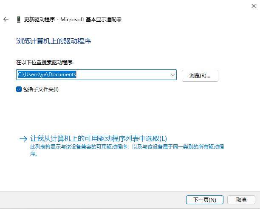Click the second line of link description ending 序。
The image size is (260, 209).
pos(34,155)
